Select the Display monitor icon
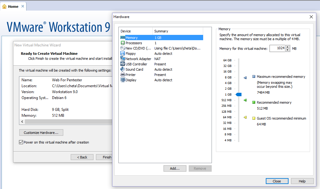 123,80
